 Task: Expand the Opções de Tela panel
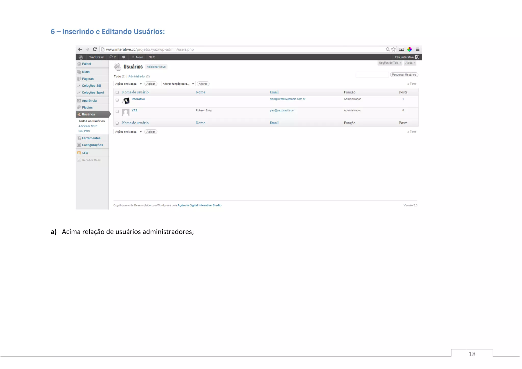(x=389, y=63)
